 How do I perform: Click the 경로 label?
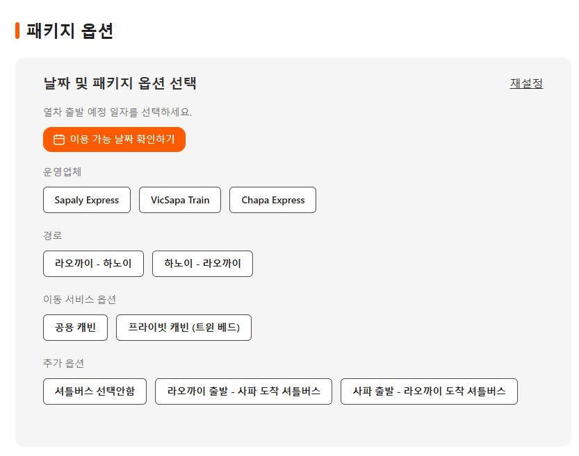click(x=52, y=235)
